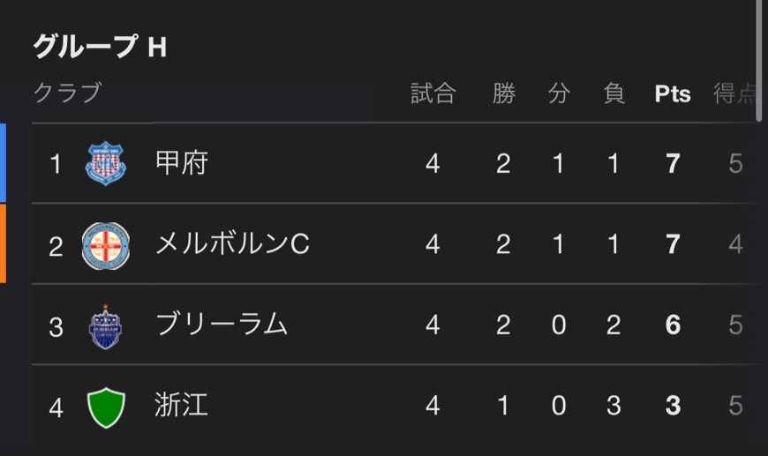Select the ブリーラム team row
The height and width of the screenshot is (456, 768).
(395, 325)
